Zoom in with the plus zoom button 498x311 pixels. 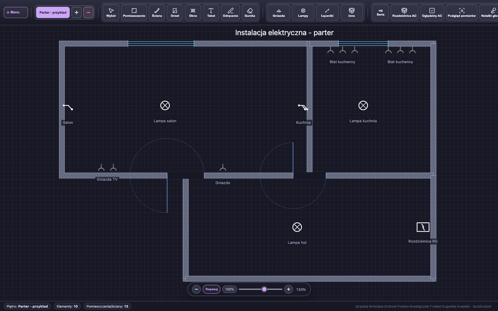289,289
